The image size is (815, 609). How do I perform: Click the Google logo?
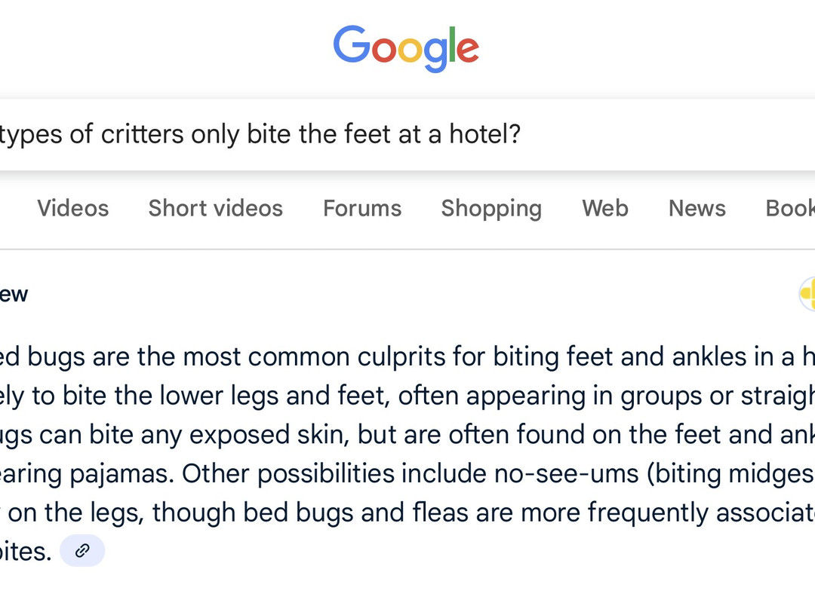pyautogui.click(x=406, y=47)
